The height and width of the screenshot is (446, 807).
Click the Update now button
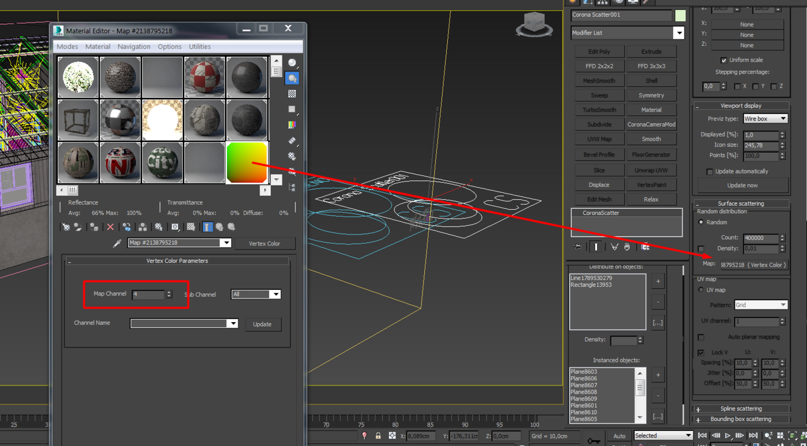click(x=742, y=186)
